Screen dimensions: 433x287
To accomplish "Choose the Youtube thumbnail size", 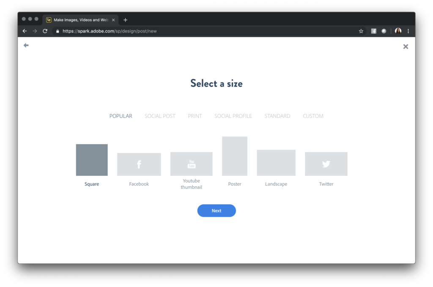I will click(x=192, y=164).
